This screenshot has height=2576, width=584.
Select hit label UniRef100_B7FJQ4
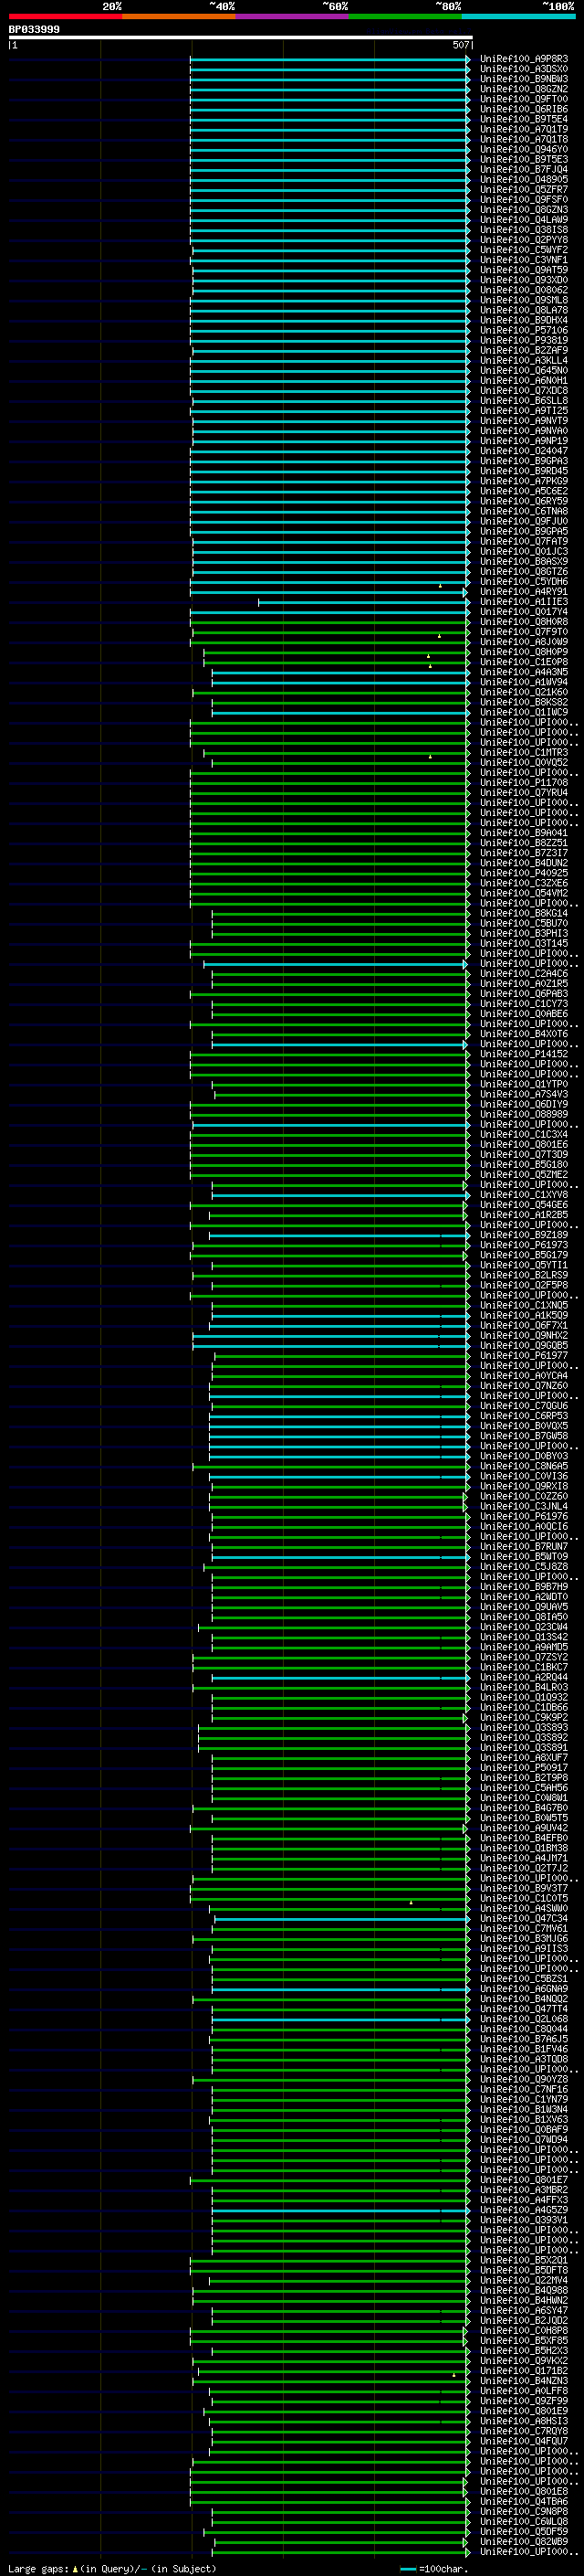pyautogui.click(x=524, y=169)
